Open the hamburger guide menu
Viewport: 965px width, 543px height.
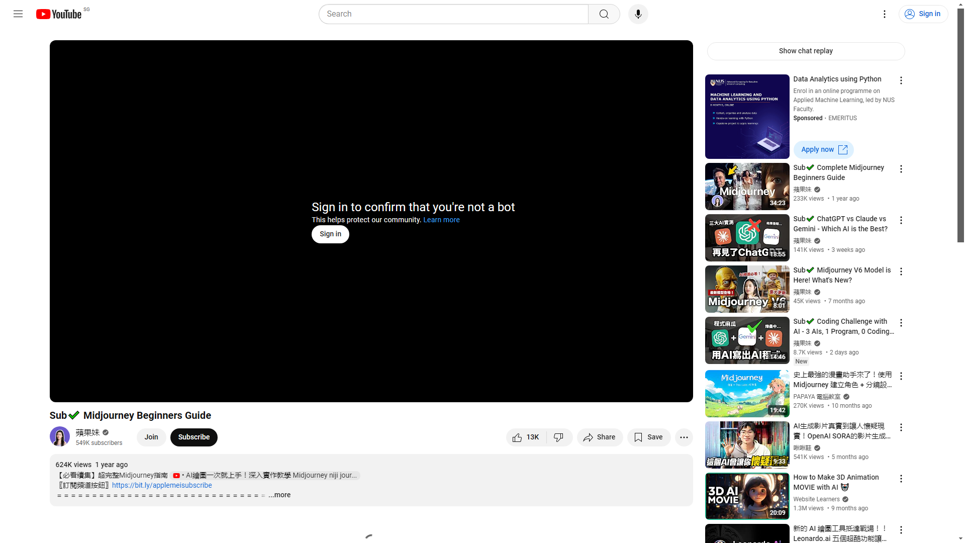(18, 14)
